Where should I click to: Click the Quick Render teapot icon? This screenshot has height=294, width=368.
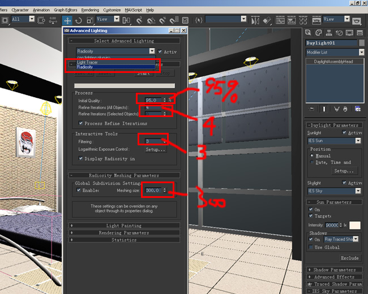click(357, 20)
